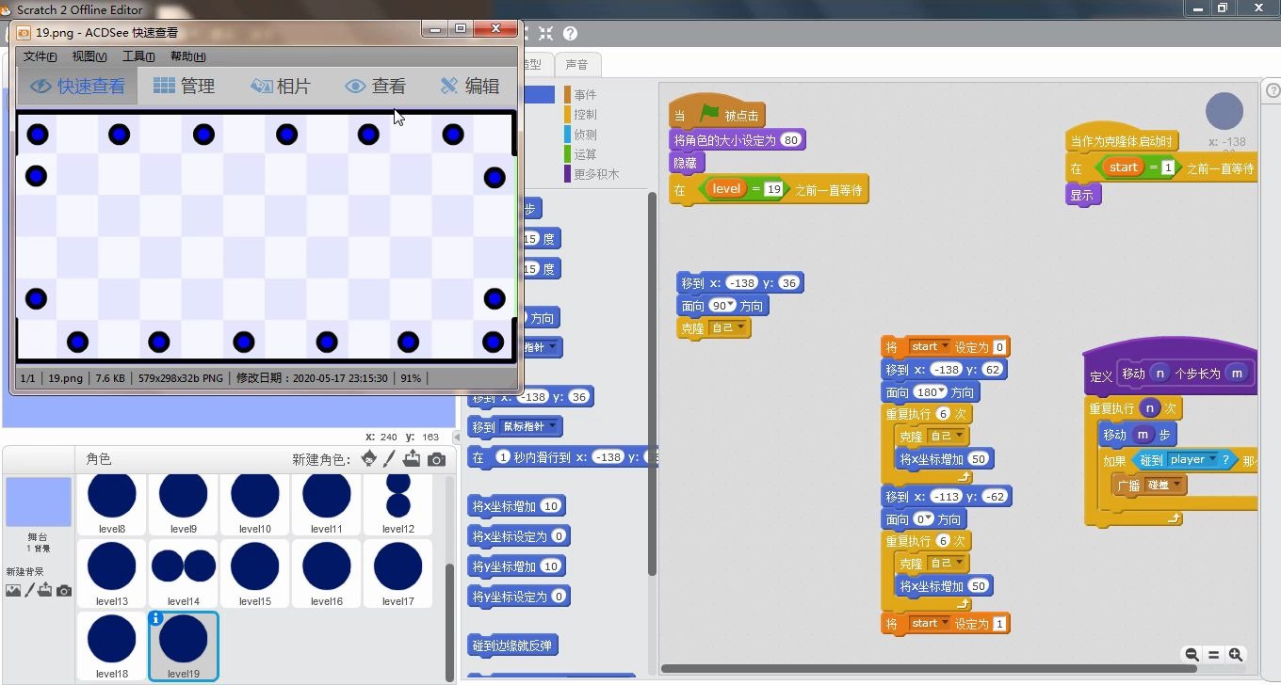The image size is (1281, 685).
Task: Zoom out of the scripts area
Action: tap(1191, 654)
